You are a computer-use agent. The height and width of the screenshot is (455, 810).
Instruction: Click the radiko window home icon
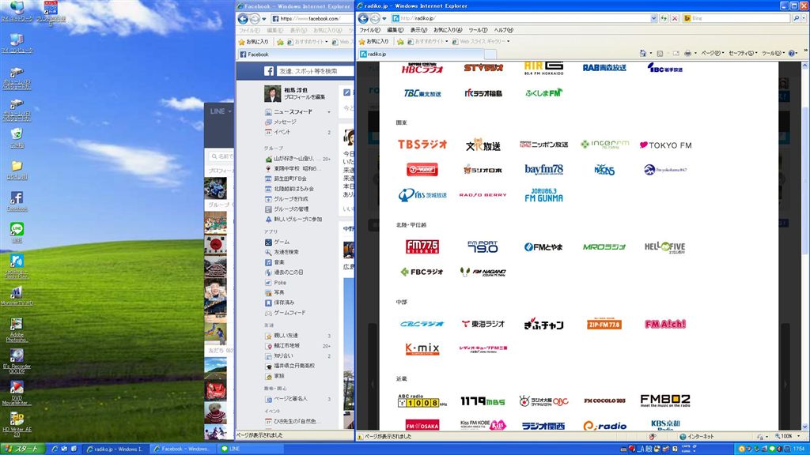(643, 53)
